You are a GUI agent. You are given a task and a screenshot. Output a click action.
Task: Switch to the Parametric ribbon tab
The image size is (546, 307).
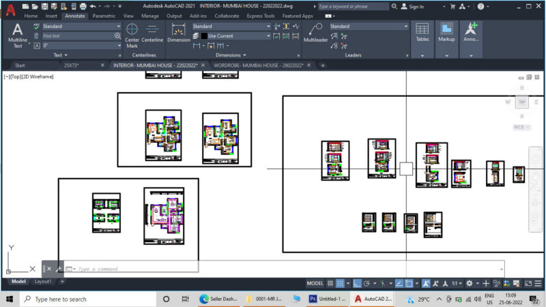point(104,16)
